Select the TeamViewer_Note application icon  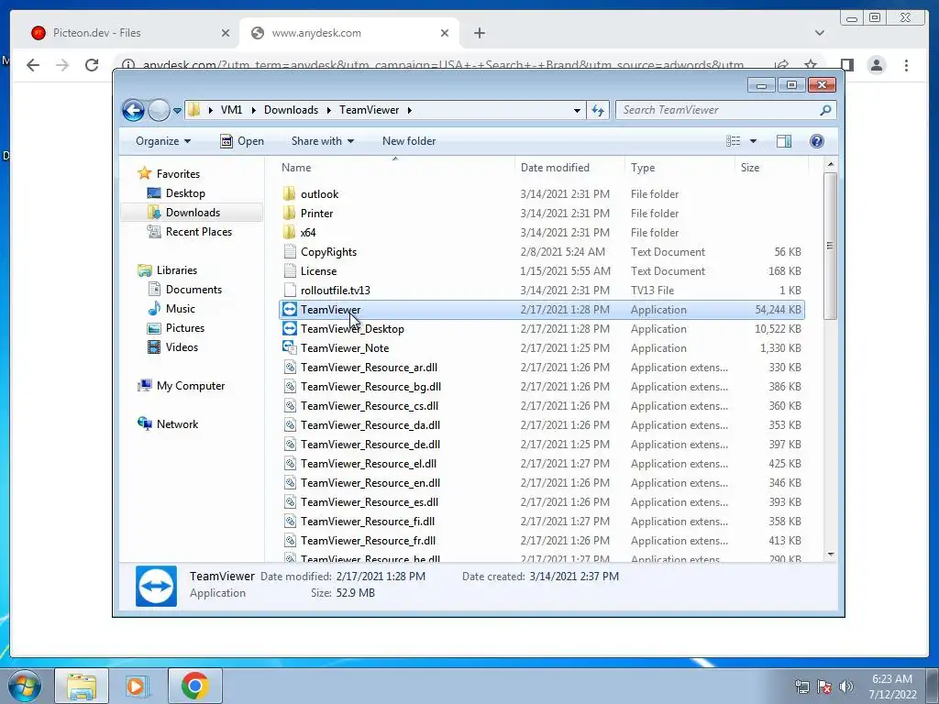(289, 347)
